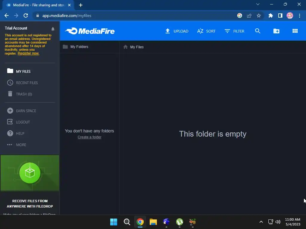Click the green FileDrop box banner

click(x=30, y=173)
